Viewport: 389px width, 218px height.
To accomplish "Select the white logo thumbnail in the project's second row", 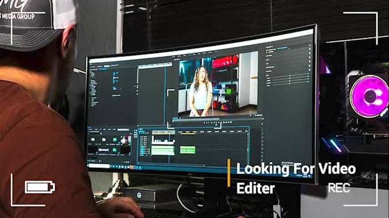I will point(104,150).
